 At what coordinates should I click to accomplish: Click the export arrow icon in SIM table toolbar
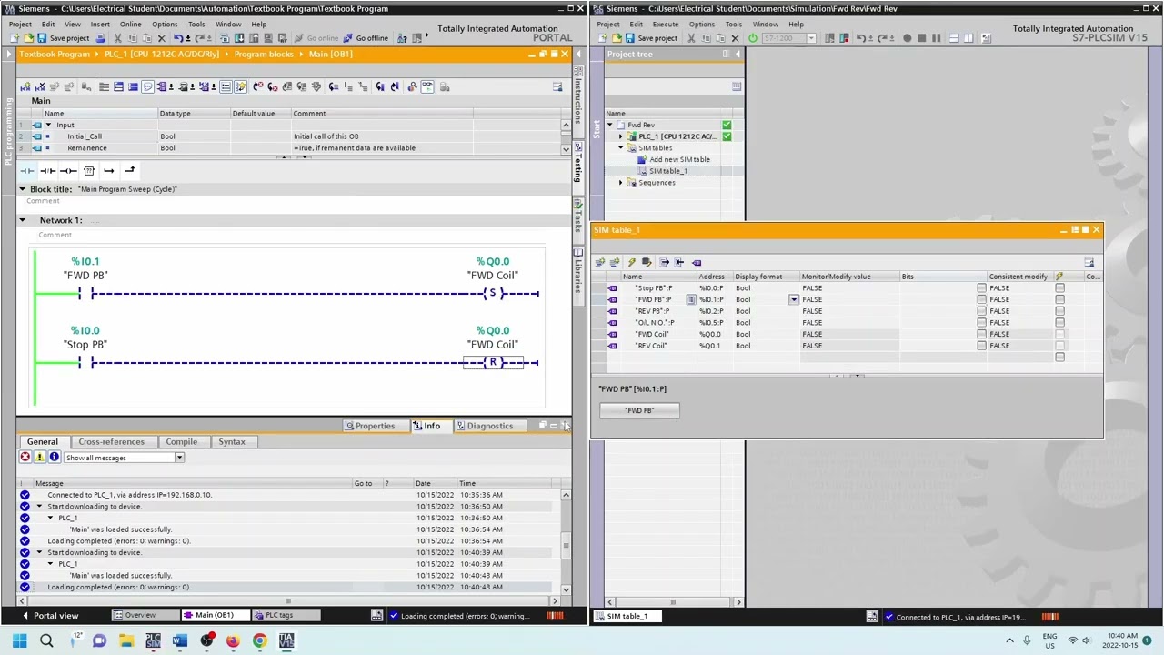click(664, 262)
